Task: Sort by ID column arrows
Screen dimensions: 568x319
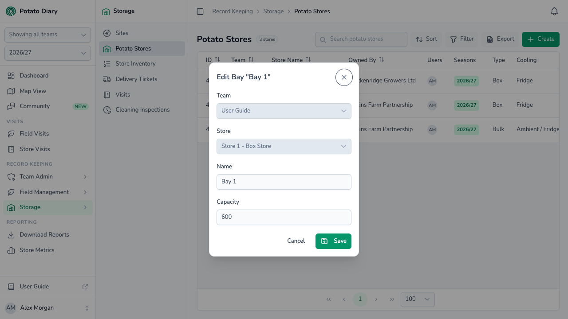Action: pyautogui.click(x=217, y=59)
